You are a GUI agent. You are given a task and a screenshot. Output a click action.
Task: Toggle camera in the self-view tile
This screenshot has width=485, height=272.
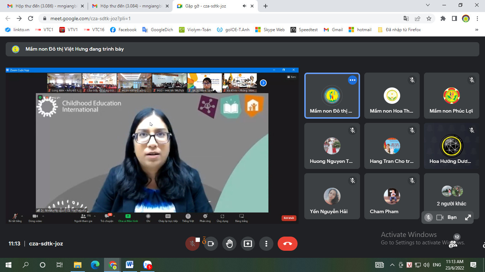[x=440, y=217]
